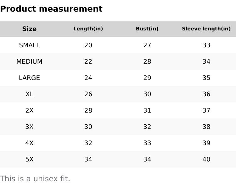Click the Size column header
Screen dimensions: 236x190
29,29
